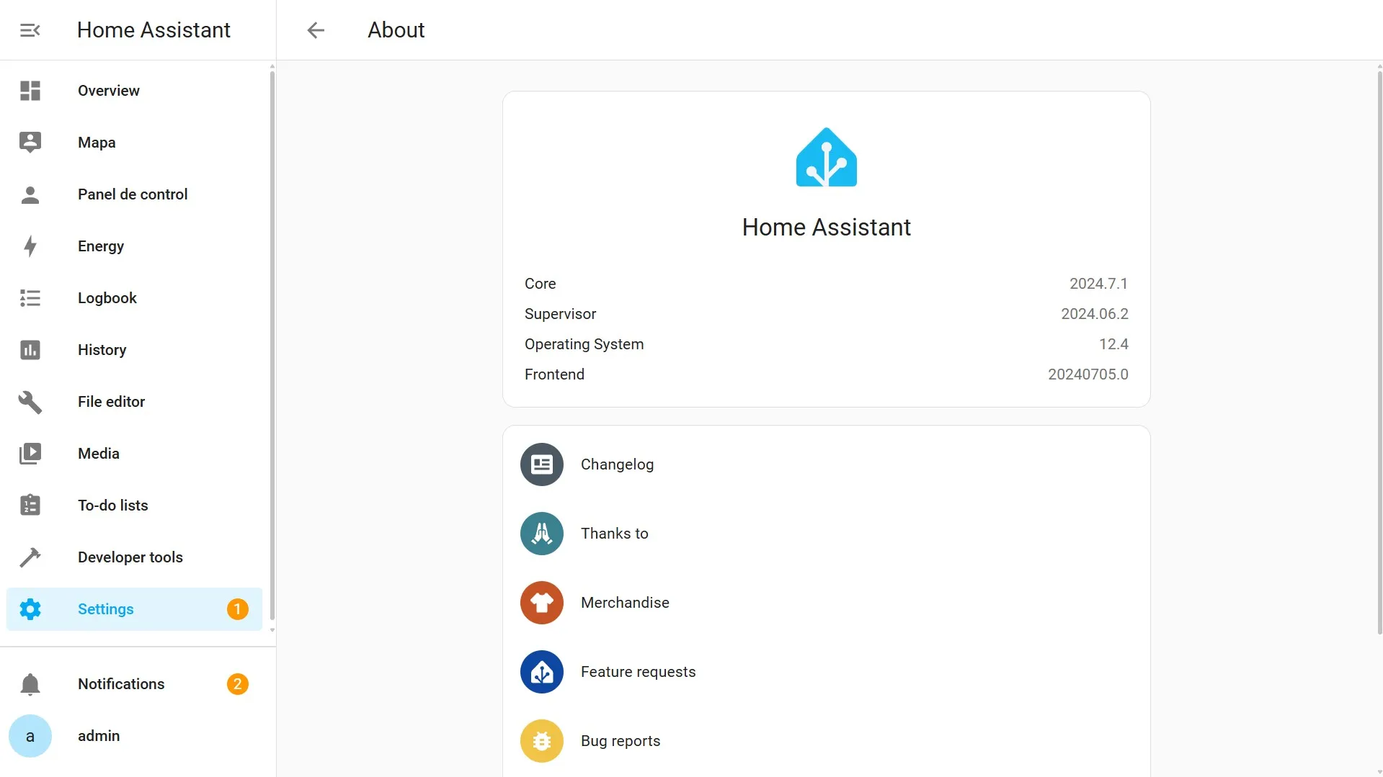Go back using the arrow beside About
This screenshot has width=1383, height=777.
(316, 30)
